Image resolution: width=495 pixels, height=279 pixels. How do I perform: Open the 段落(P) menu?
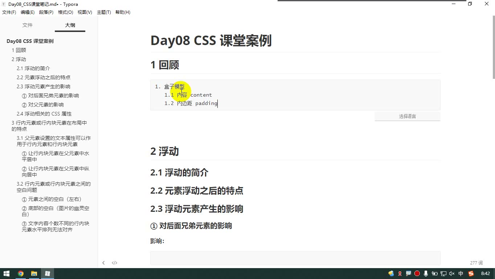pos(46,12)
